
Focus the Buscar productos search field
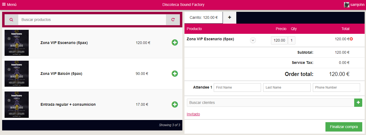[x=92, y=20]
